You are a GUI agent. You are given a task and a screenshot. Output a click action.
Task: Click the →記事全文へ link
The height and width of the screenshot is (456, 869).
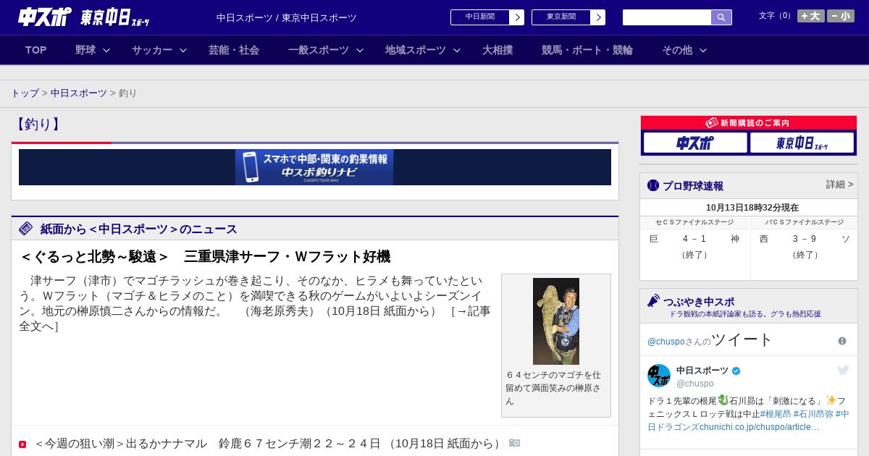(x=255, y=318)
